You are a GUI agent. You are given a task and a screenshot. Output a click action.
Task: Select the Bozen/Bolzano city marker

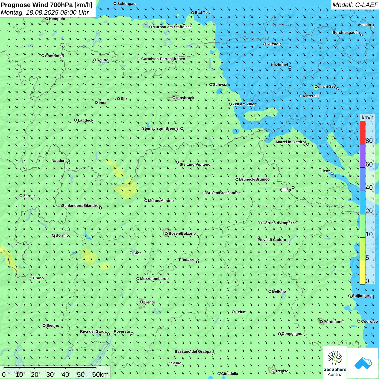(166, 234)
